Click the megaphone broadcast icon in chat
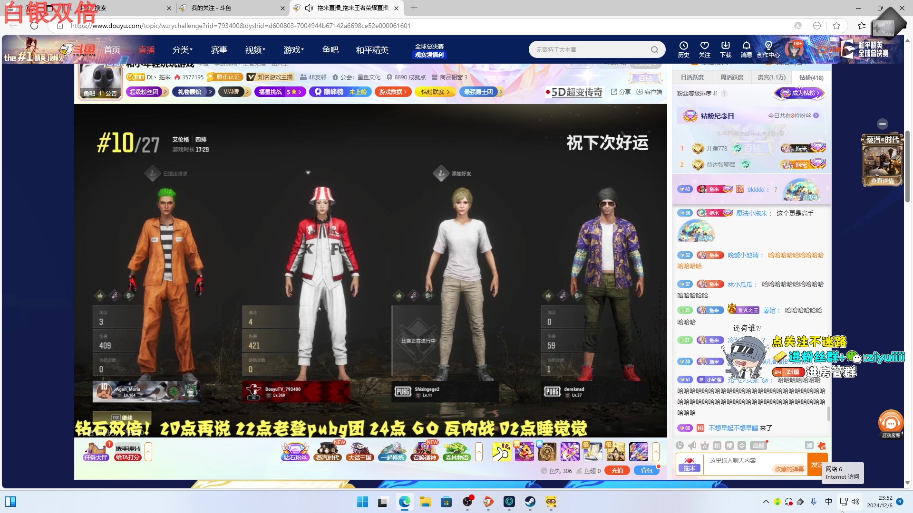 click(692, 446)
